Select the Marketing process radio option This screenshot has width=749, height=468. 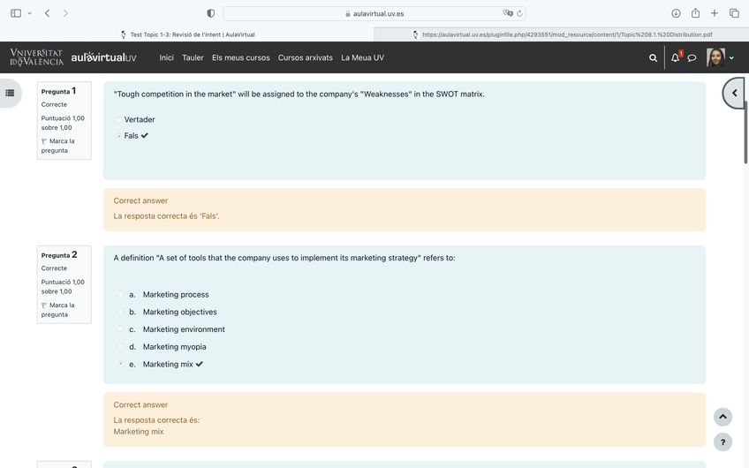click(121, 295)
